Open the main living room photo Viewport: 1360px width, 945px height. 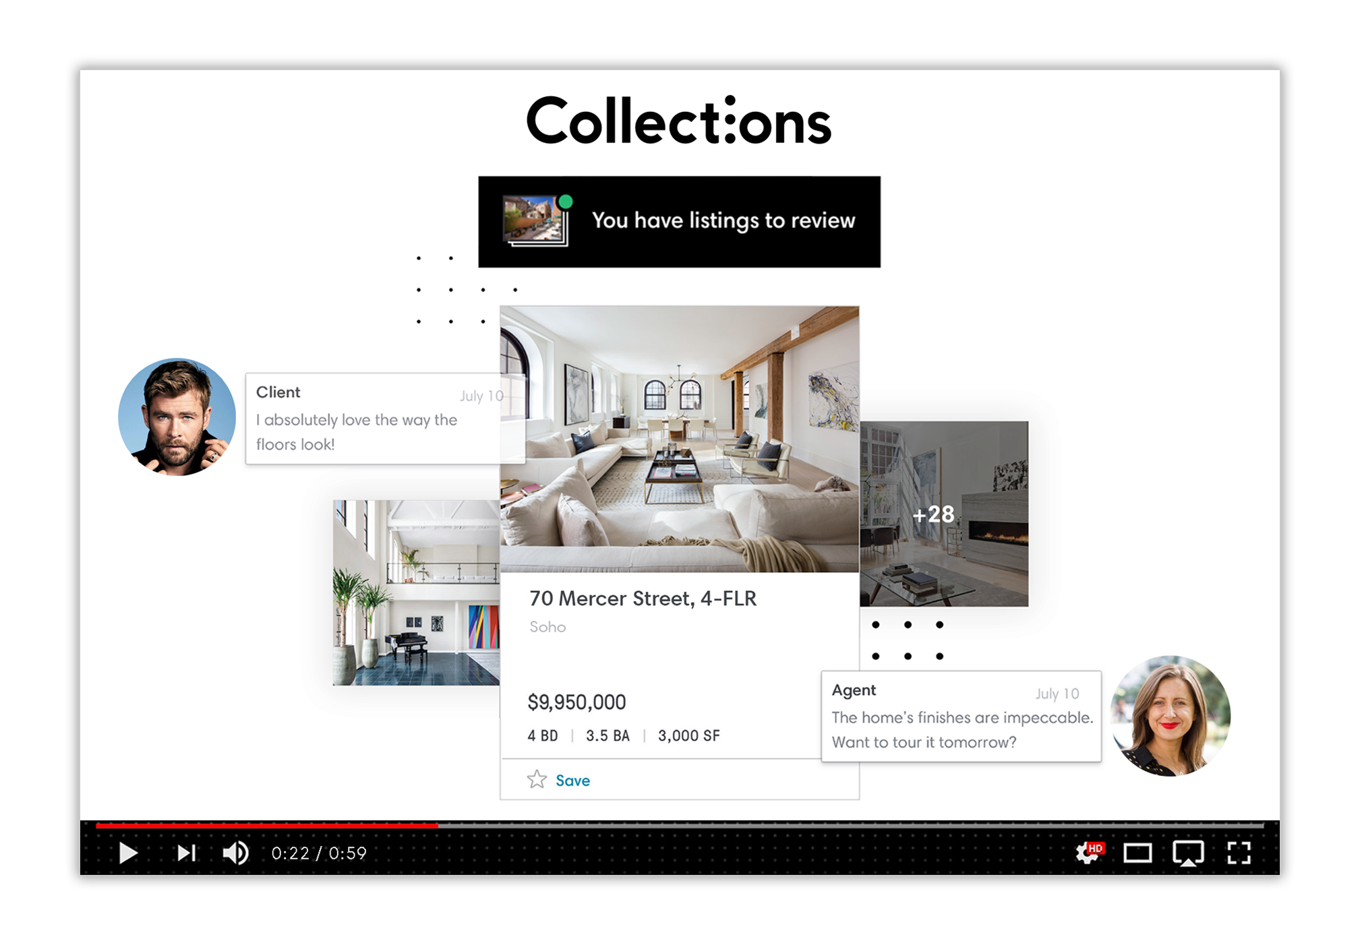pos(679,439)
